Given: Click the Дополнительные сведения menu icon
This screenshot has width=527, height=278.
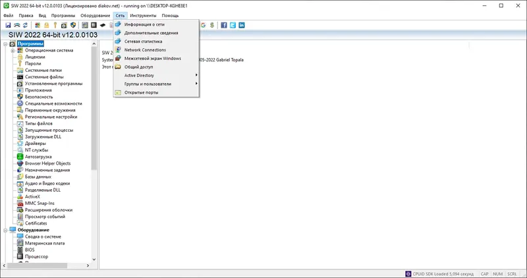Looking at the screenshot, I should click(x=118, y=33).
